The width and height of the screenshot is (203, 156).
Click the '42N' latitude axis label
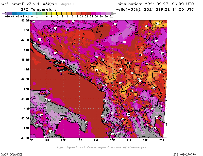coord(26,89)
